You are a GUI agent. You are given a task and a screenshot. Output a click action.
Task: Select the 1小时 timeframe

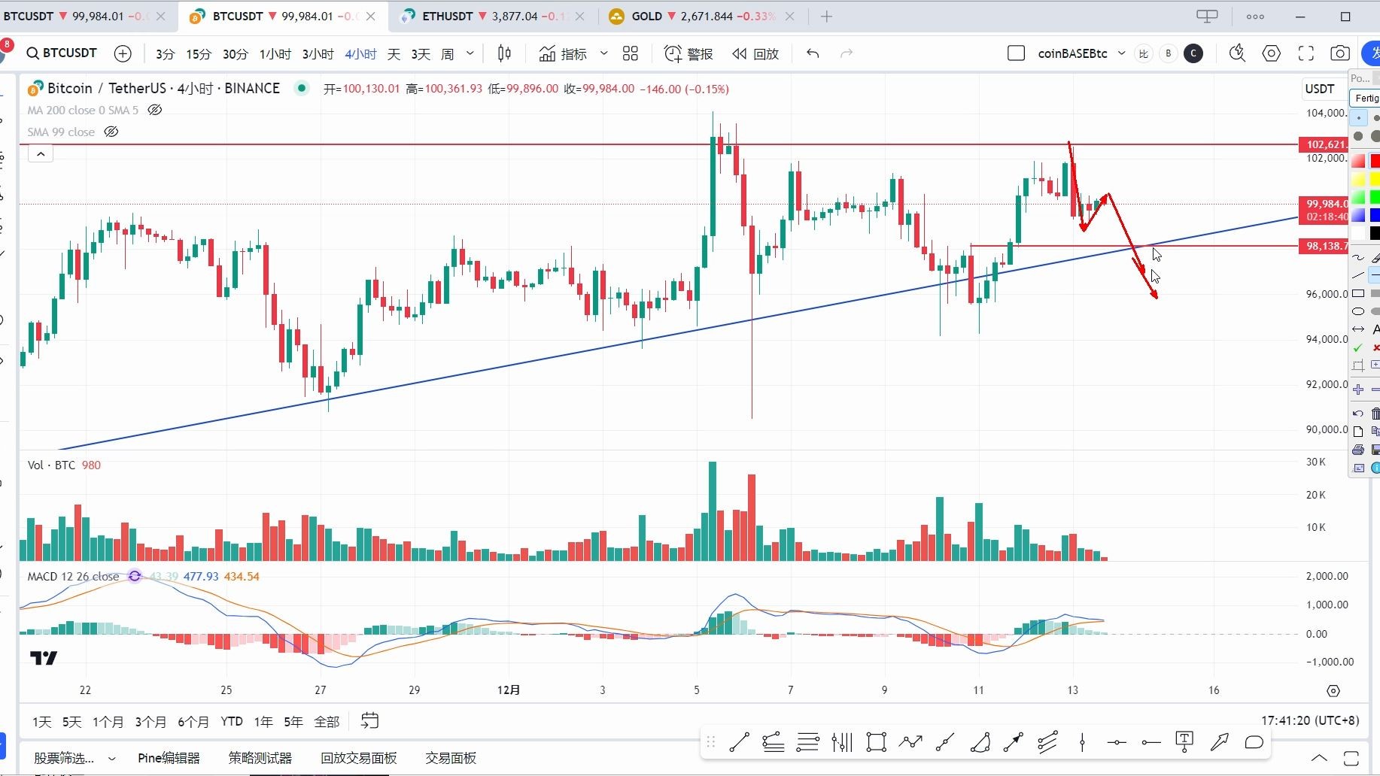pos(275,54)
